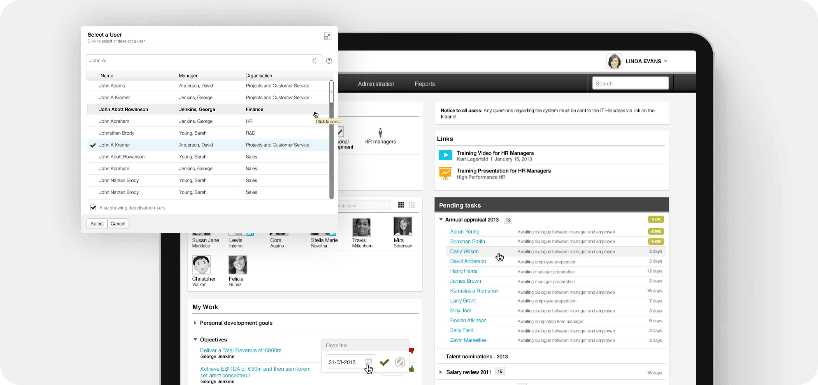Open Christpher Walken's employee photo
The width and height of the screenshot is (818, 385).
tap(201, 265)
